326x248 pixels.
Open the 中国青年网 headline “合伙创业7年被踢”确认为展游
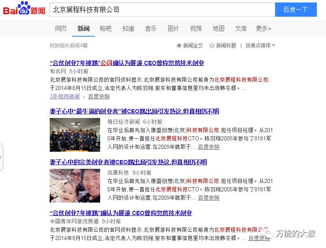click(121, 213)
